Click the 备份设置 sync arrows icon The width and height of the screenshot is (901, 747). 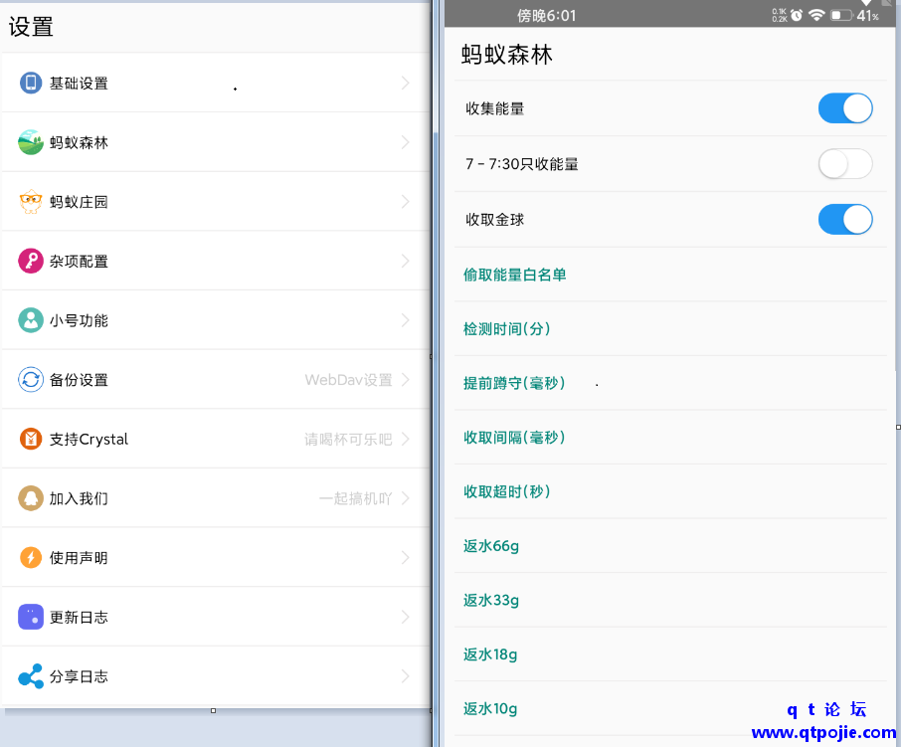click(31, 380)
